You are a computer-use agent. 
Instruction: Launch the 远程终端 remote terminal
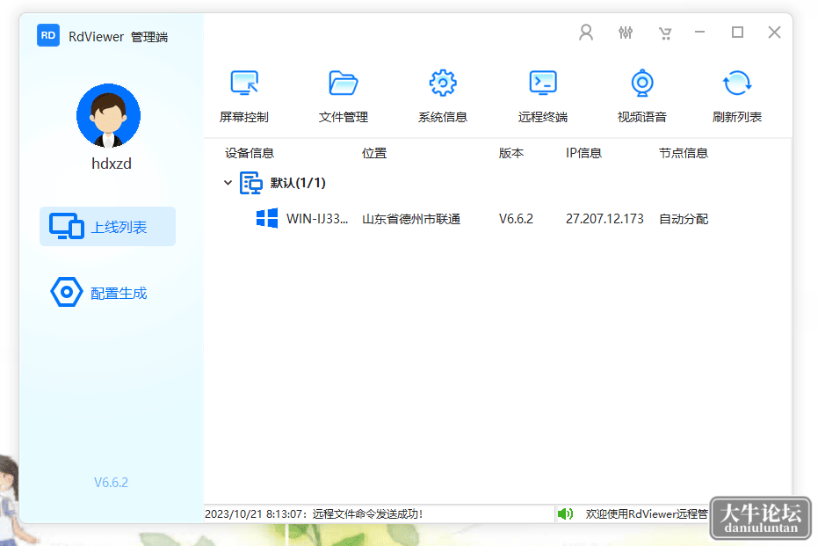(x=543, y=97)
